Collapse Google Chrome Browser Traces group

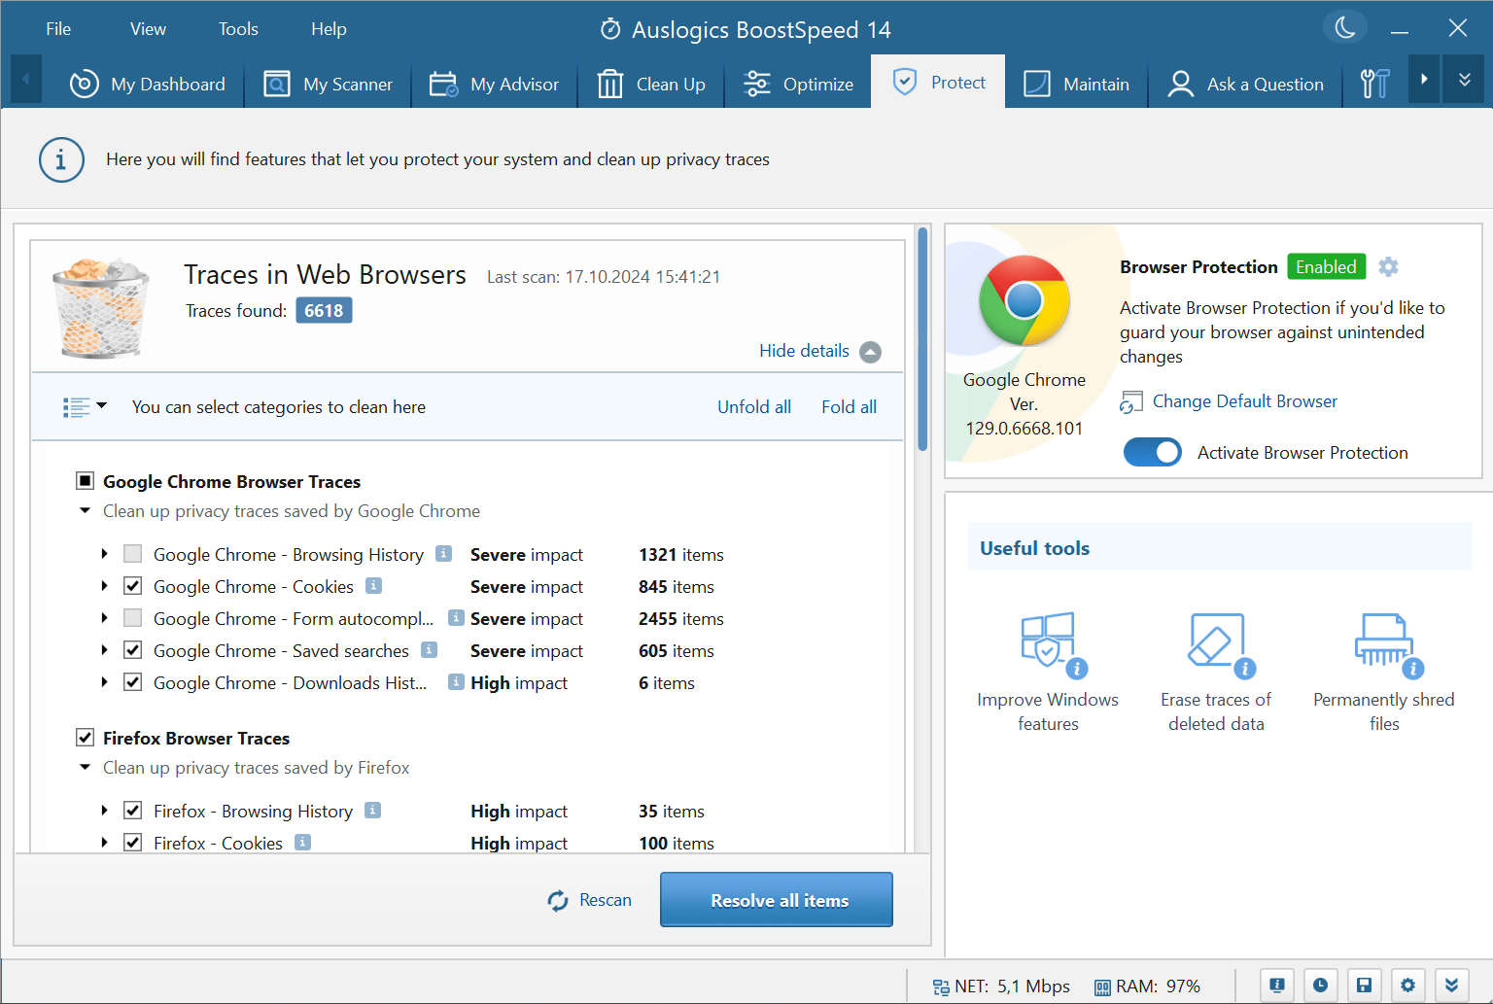click(x=85, y=510)
